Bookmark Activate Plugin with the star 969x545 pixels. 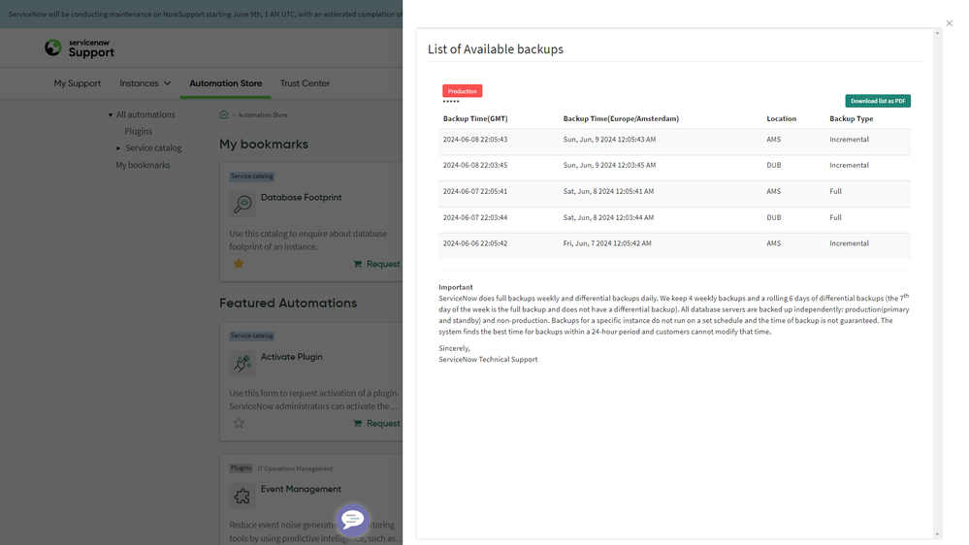239,423
